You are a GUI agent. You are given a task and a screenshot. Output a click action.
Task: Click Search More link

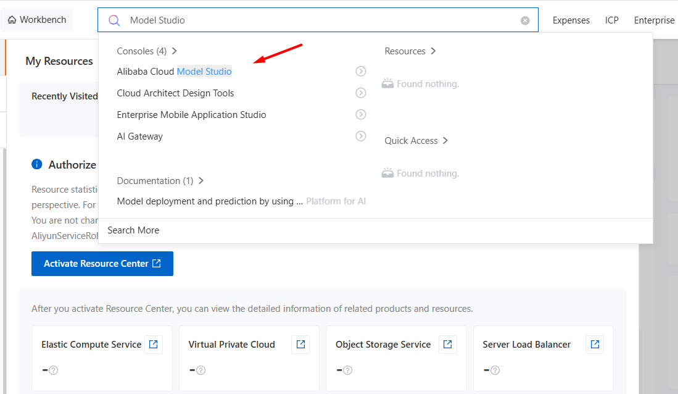(133, 230)
